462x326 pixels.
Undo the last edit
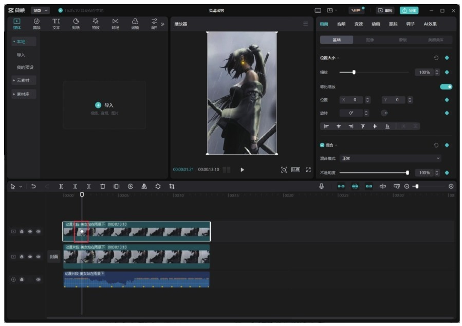coord(33,186)
